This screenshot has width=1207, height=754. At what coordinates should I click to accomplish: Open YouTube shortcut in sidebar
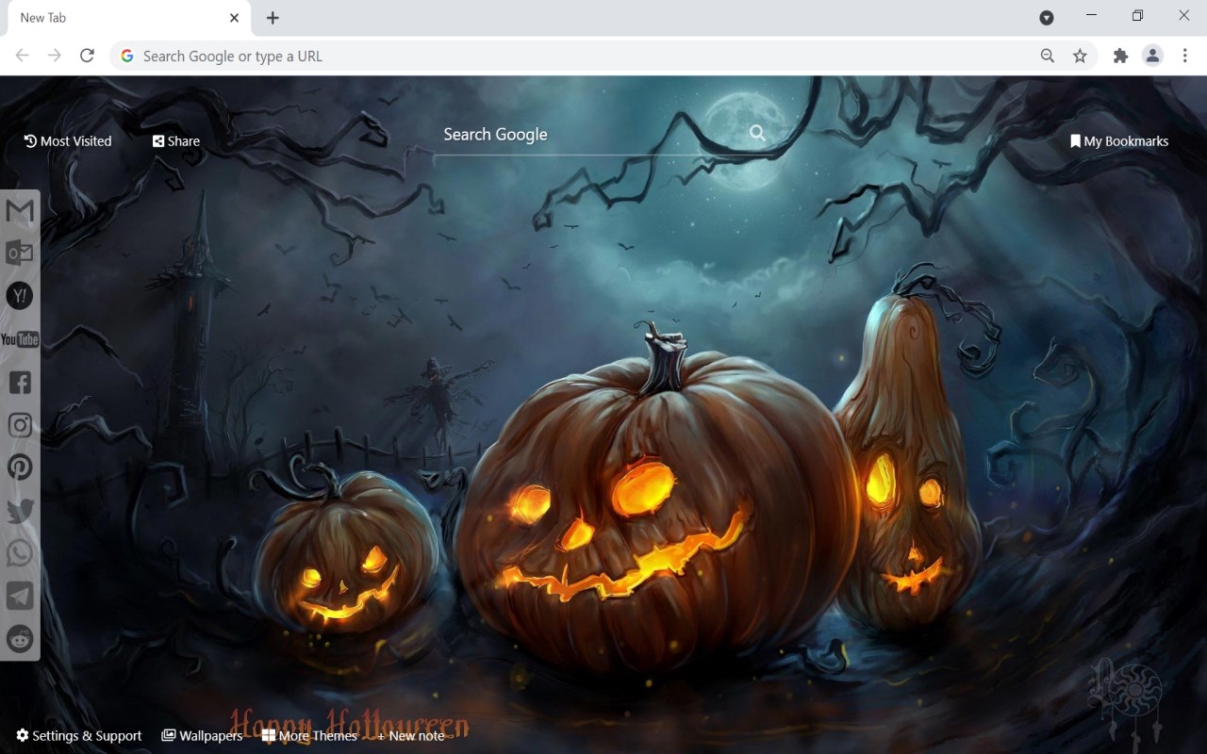pyautogui.click(x=20, y=339)
